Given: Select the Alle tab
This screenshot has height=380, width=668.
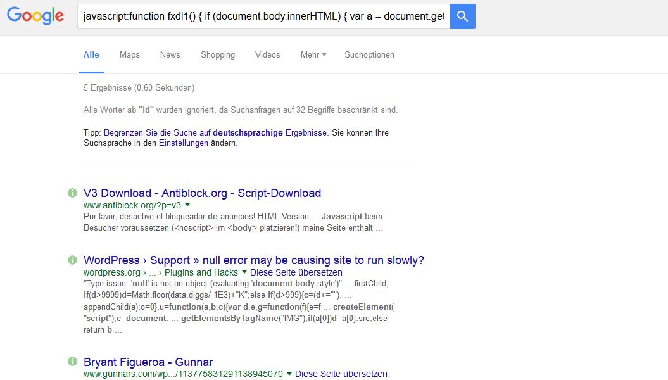Looking at the screenshot, I should tap(91, 55).
